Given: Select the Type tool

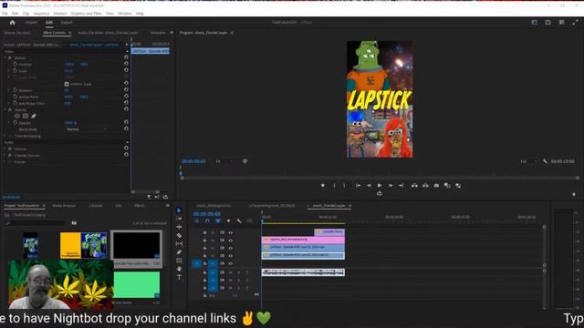Looking at the screenshot, I should point(179,277).
